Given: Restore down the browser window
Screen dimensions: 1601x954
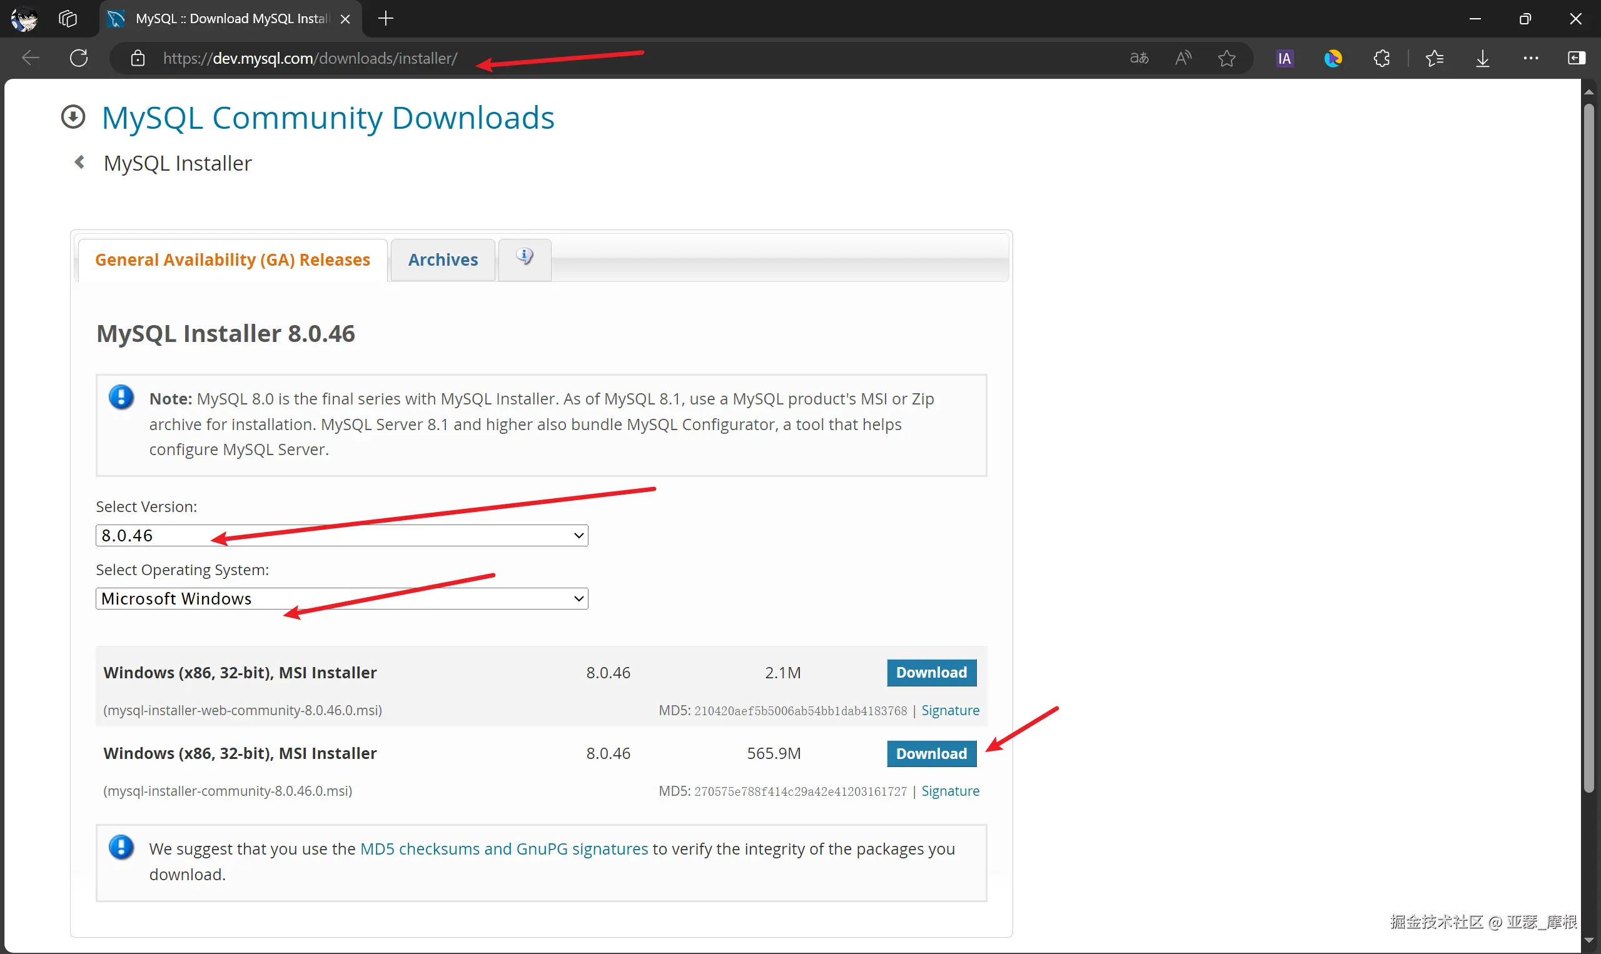Looking at the screenshot, I should click(1525, 19).
